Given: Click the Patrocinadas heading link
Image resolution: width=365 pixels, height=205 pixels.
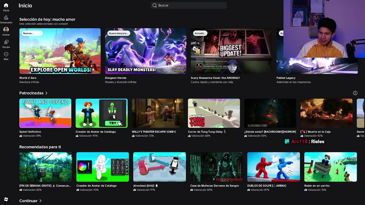Looking at the screenshot, I should click(31, 93).
